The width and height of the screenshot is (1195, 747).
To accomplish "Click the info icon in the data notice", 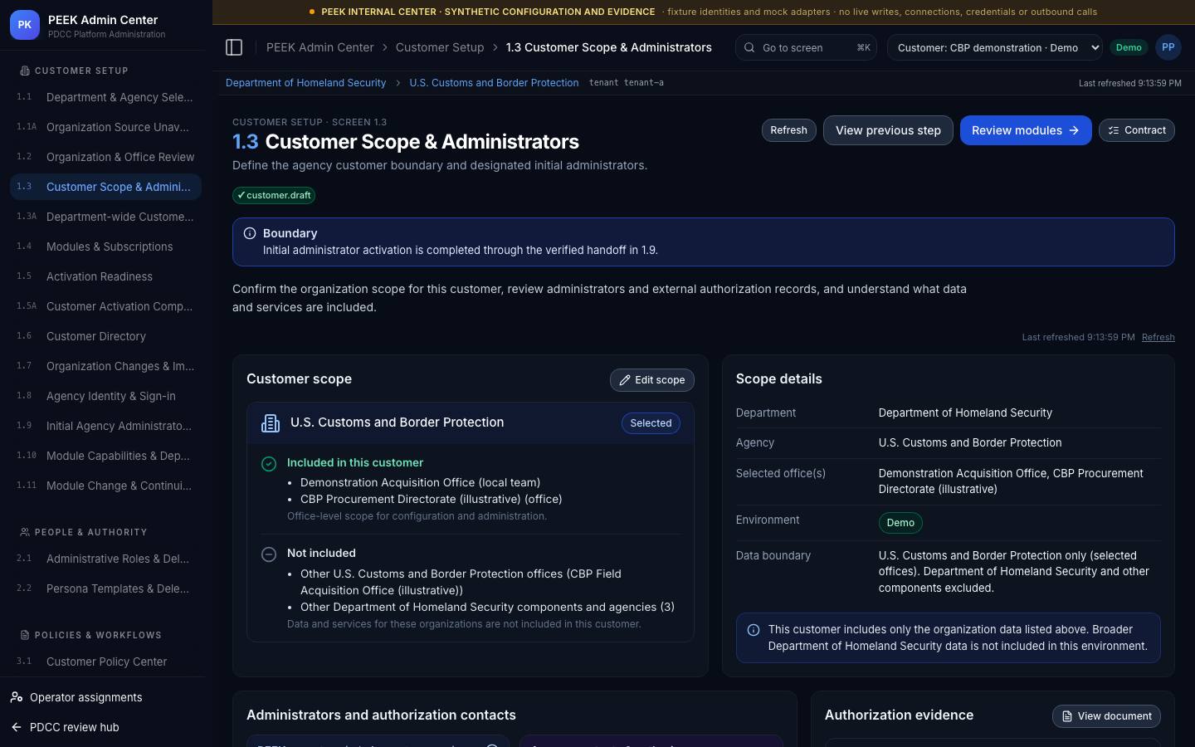I will pos(754,630).
